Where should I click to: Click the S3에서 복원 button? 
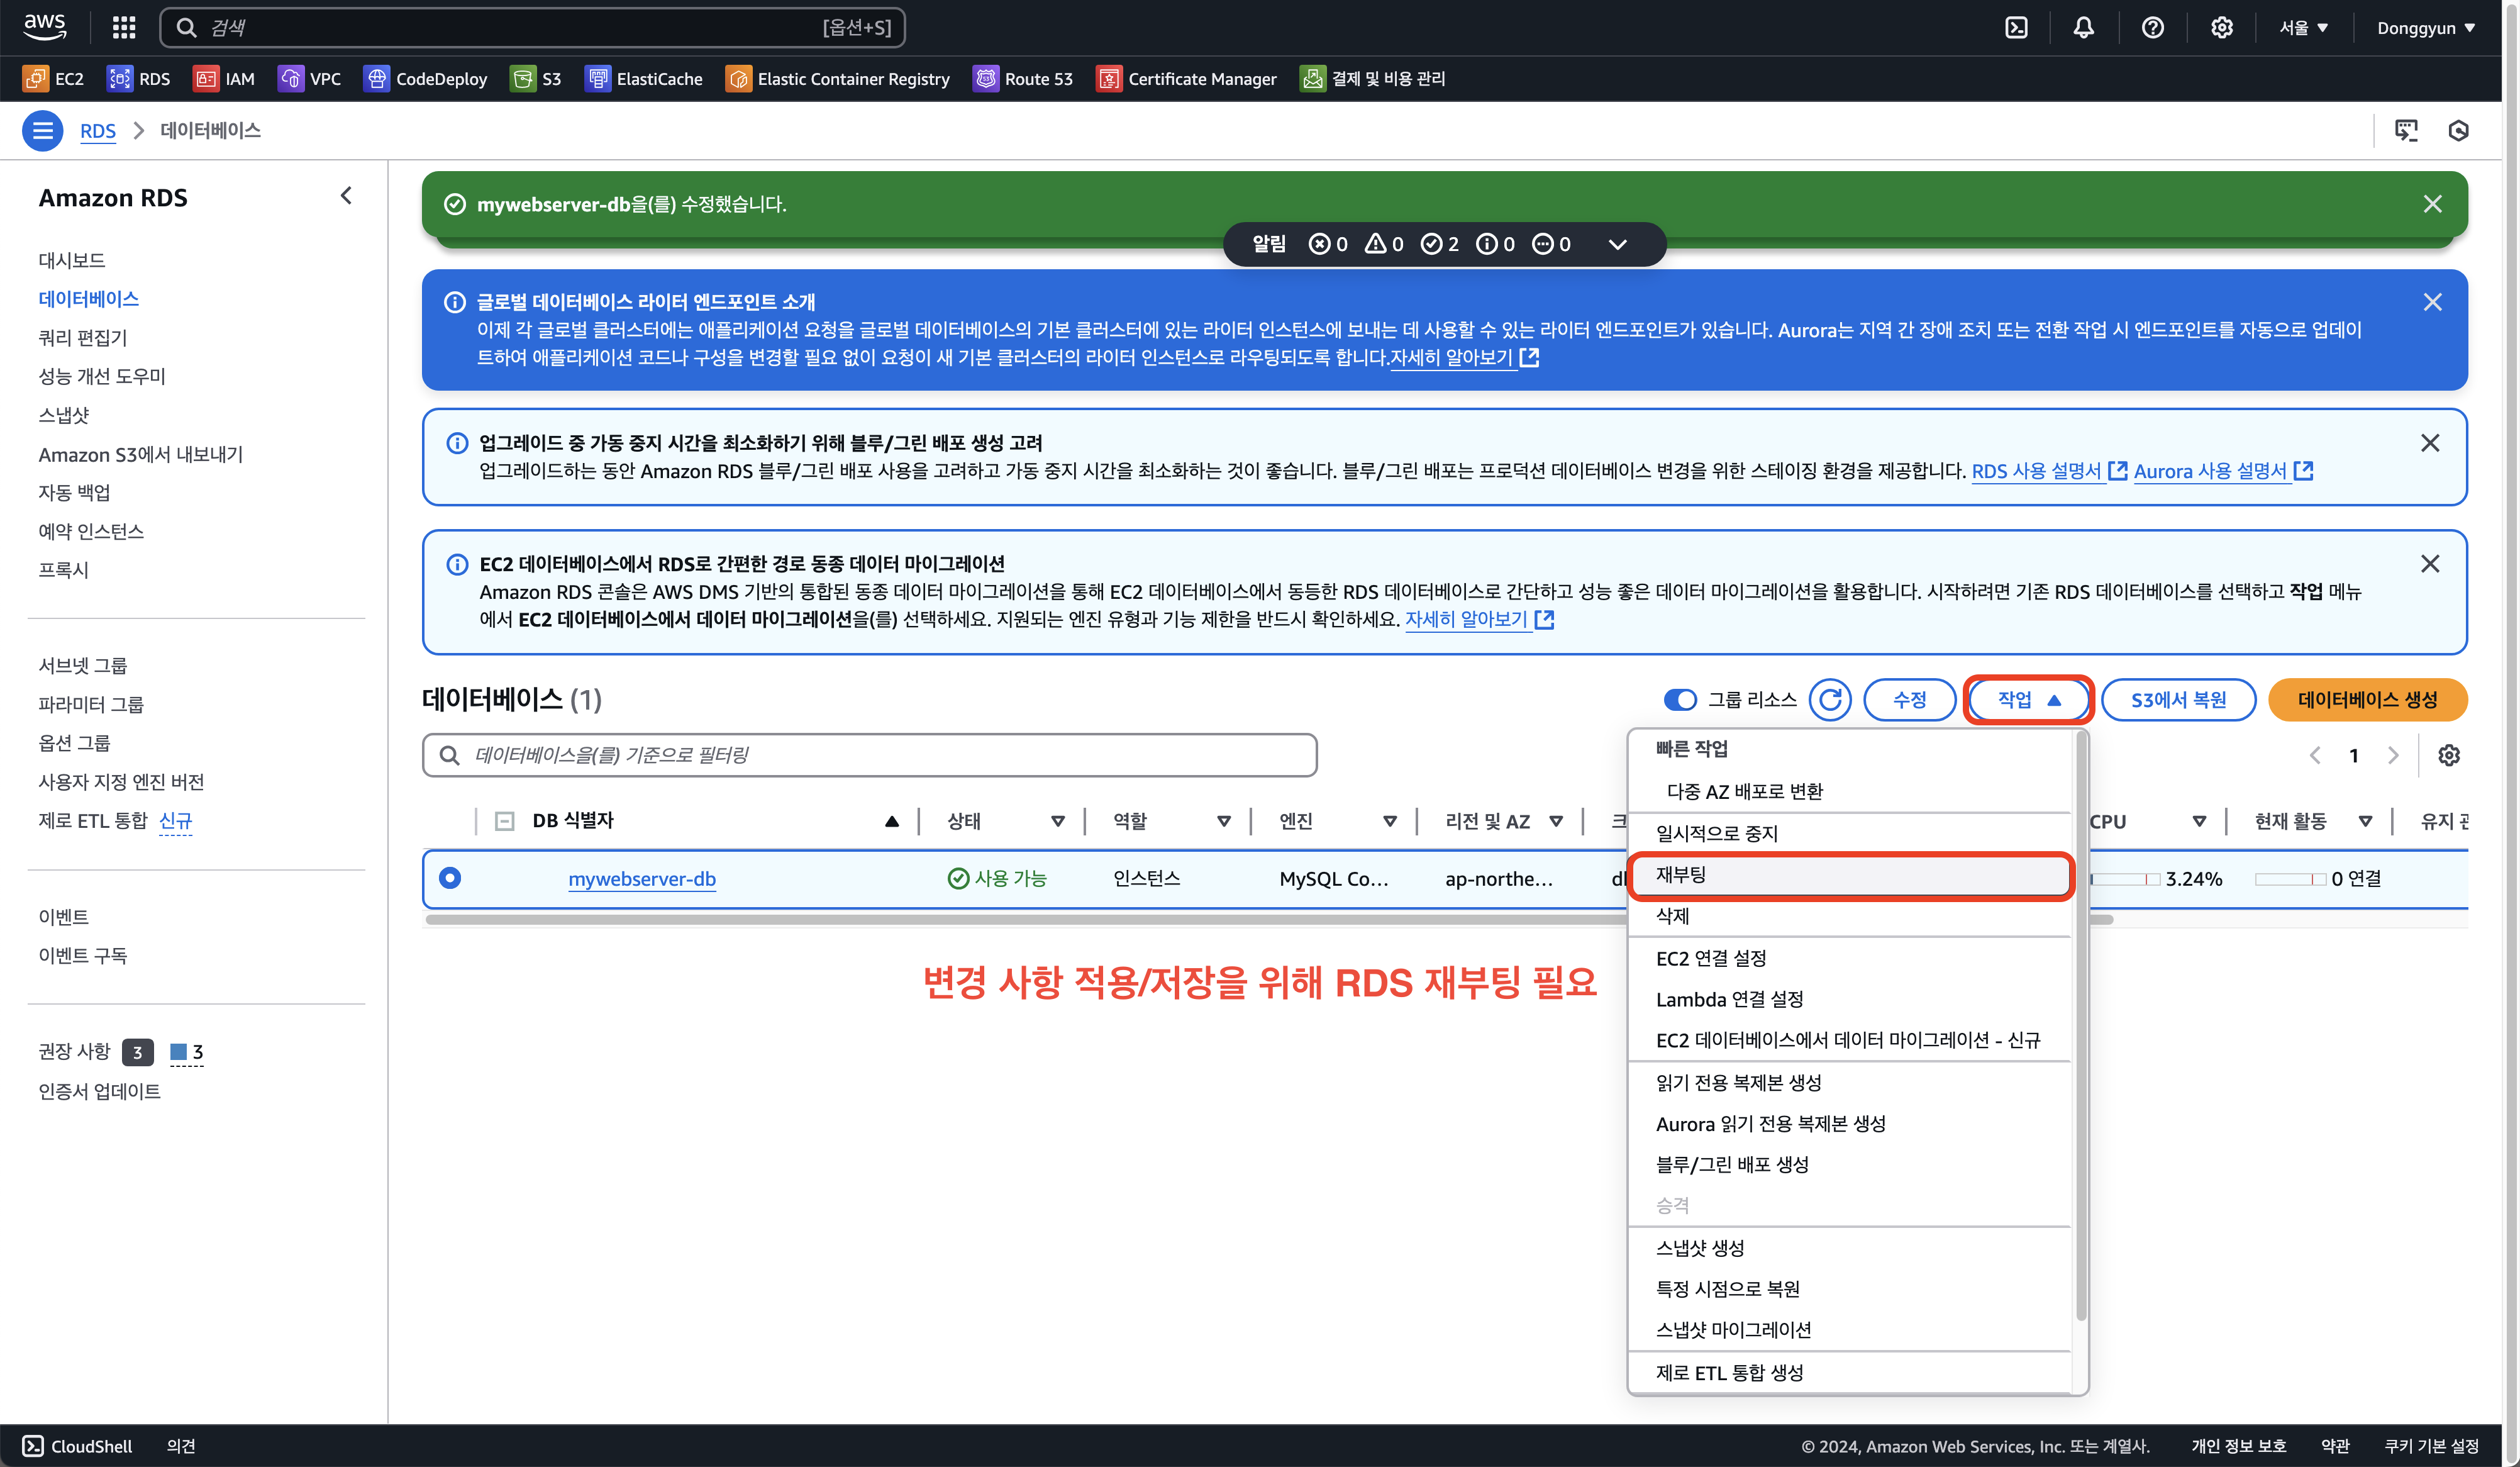pos(2178,699)
